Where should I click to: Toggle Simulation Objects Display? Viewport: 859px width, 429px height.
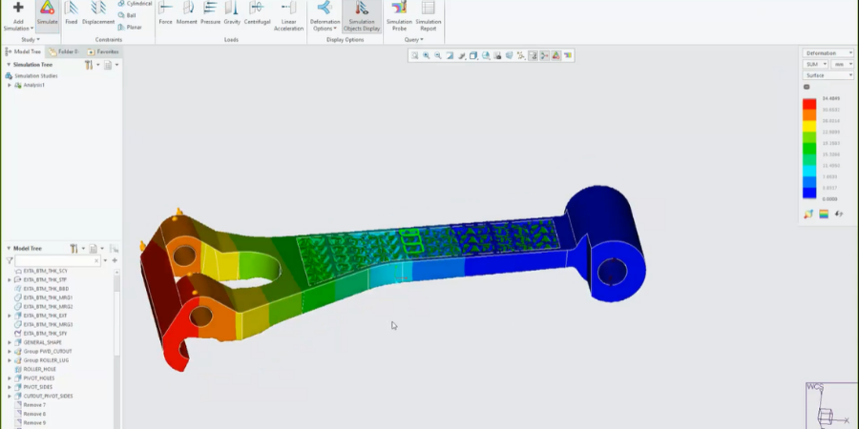click(x=362, y=13)
